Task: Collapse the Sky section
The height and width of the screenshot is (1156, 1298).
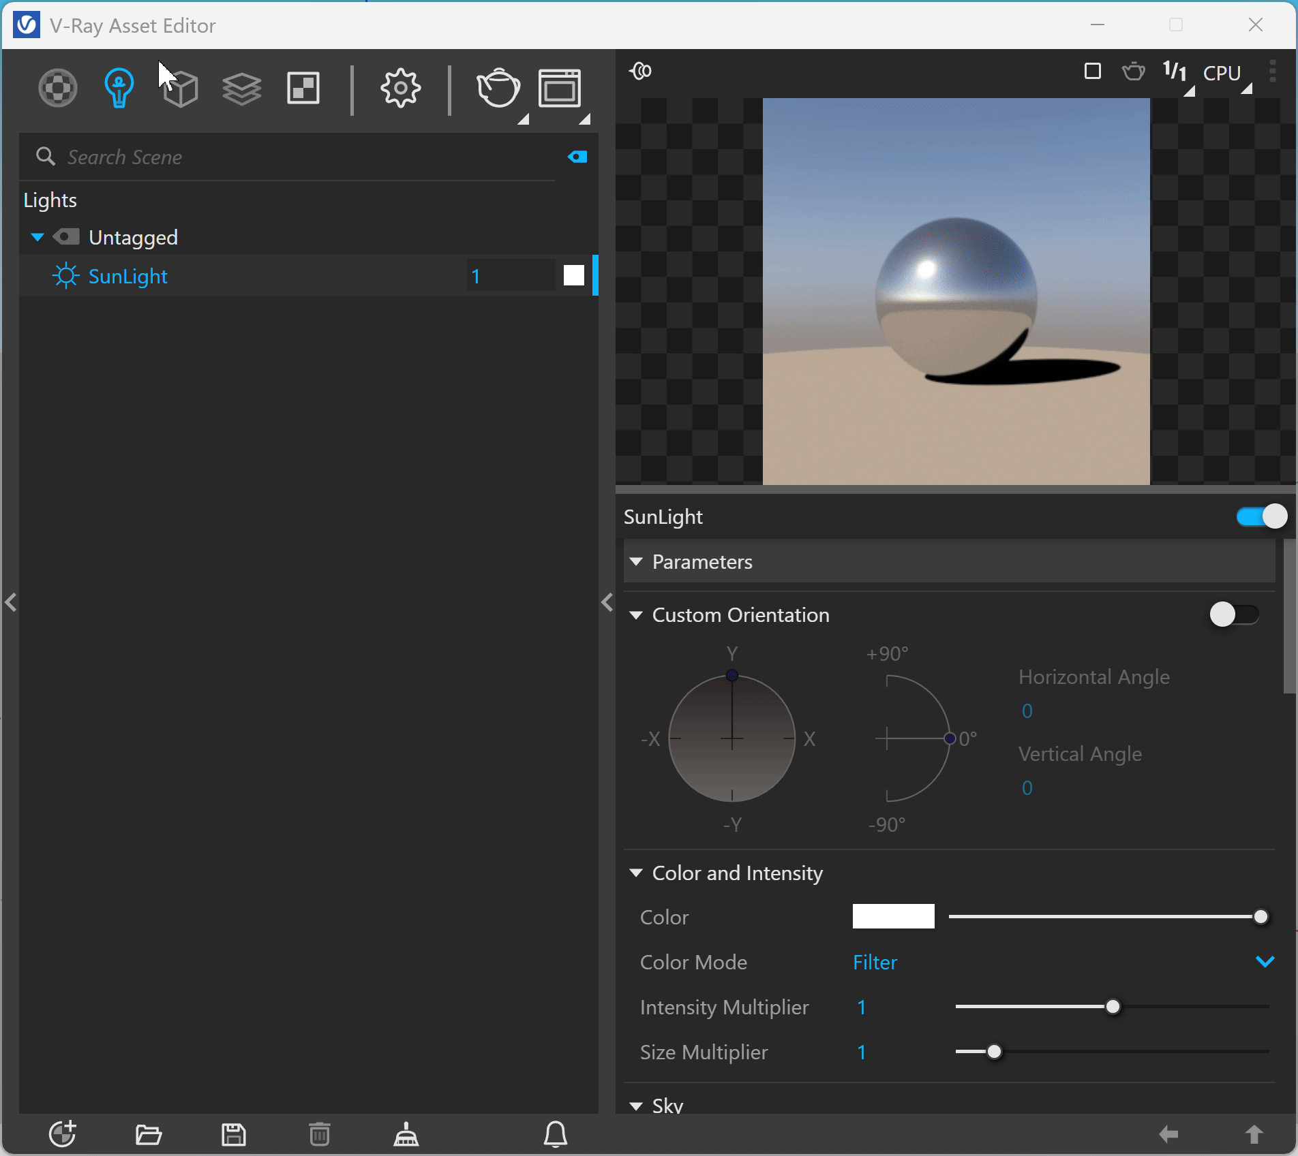Action: [x=636, y=1106]
